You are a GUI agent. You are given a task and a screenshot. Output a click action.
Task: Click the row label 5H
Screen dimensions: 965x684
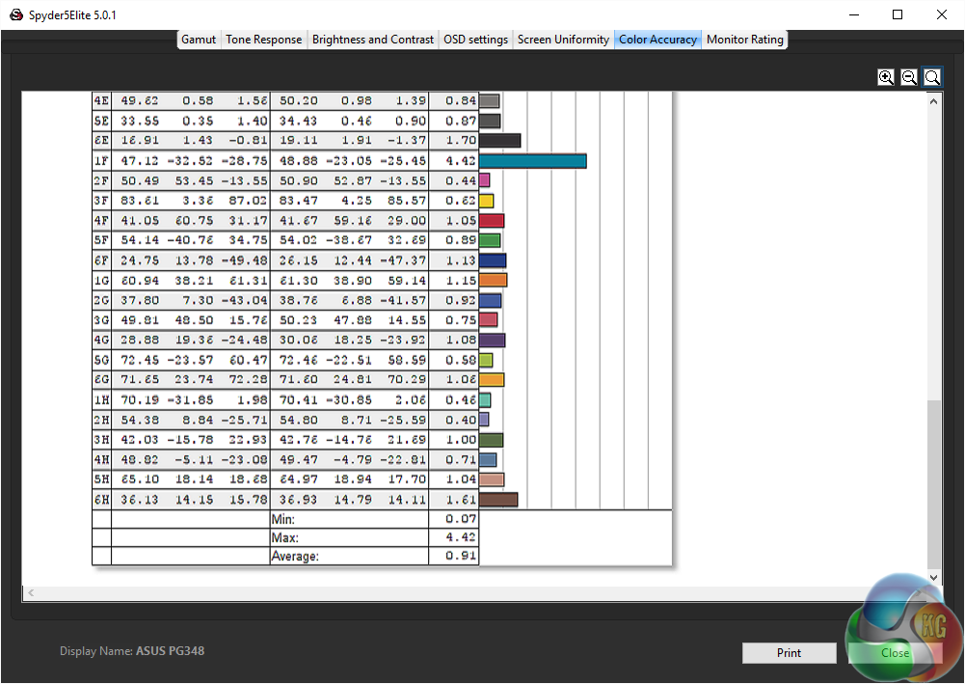click(101, 479)
